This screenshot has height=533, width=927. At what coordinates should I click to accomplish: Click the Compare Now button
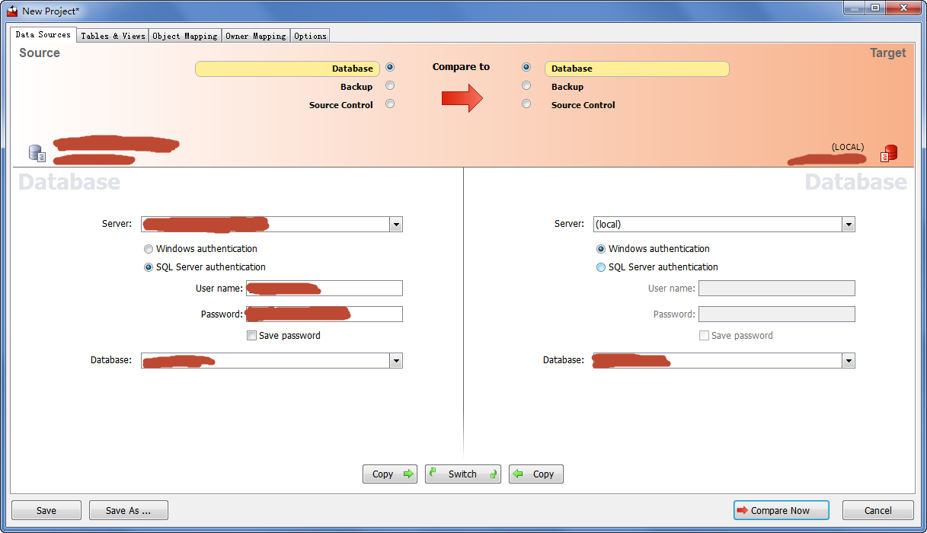782,510
